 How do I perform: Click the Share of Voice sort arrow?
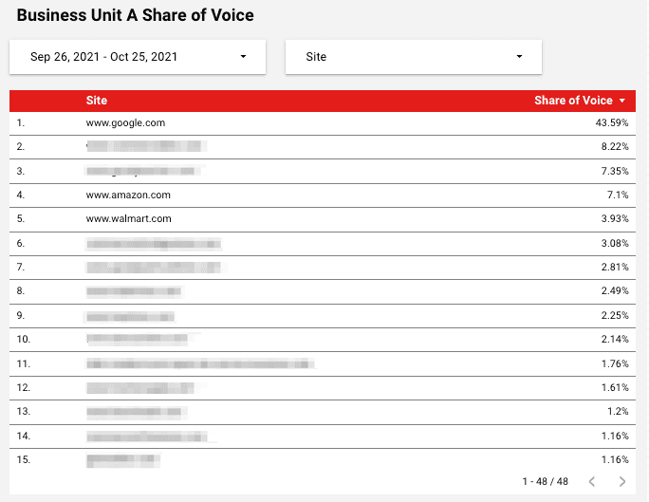[x=622, y=101]
